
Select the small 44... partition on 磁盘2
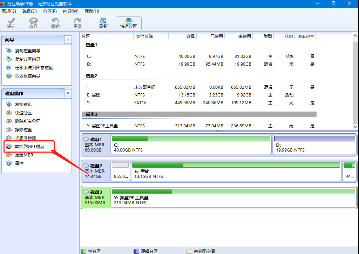[x=350, y=171]
